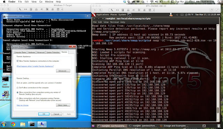Click the Windows Start orb
The width and height of the screenshot is (223, 129).
click(3, 124)
